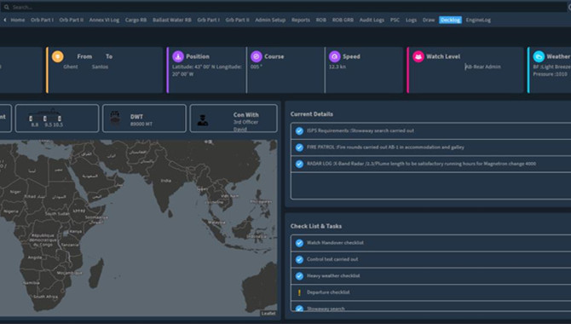This screenshot has width=571, height=324.
Task: Toggle the Heavy weather checklist check mark
Action: (299, 276)
